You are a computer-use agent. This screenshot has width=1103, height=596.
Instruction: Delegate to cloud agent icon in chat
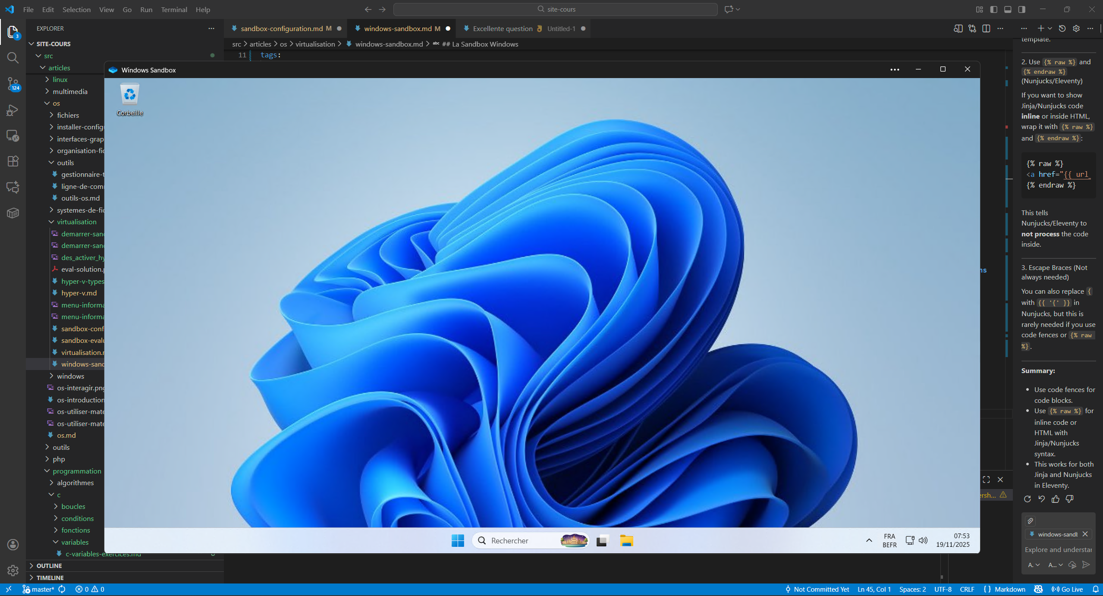1072,565
